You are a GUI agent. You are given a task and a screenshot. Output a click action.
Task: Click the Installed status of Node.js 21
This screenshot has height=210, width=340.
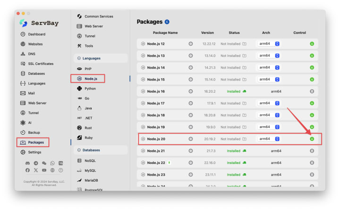[234, 151]
